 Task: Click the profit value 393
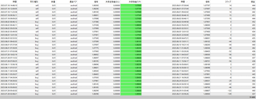(253, 84)
